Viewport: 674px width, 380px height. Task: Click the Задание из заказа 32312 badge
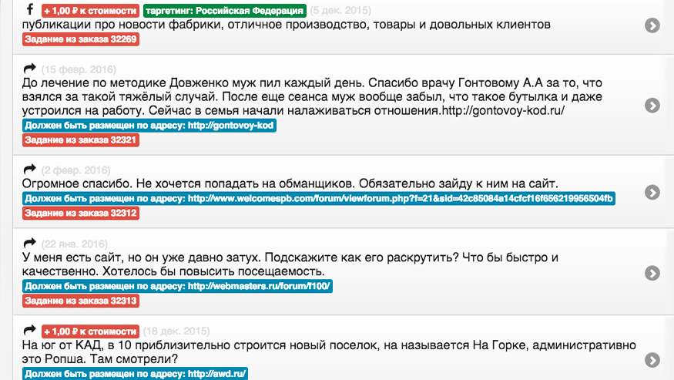click(81, 213)
